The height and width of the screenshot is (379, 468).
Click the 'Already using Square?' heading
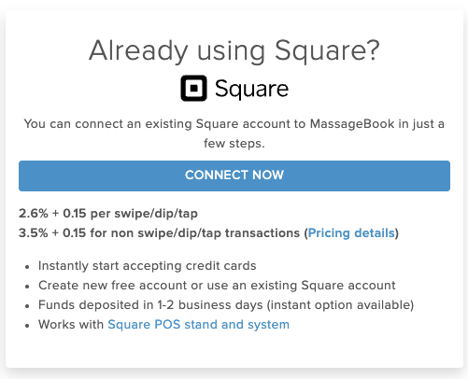pos(234,50)
